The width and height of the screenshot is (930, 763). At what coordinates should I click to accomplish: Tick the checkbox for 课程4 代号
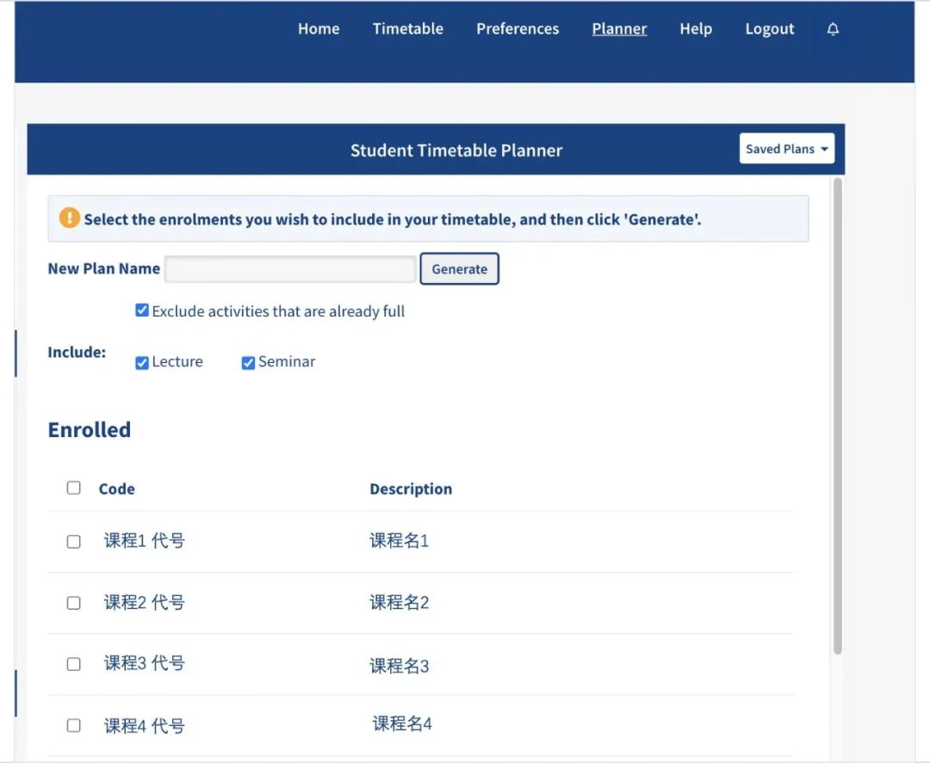73,725
